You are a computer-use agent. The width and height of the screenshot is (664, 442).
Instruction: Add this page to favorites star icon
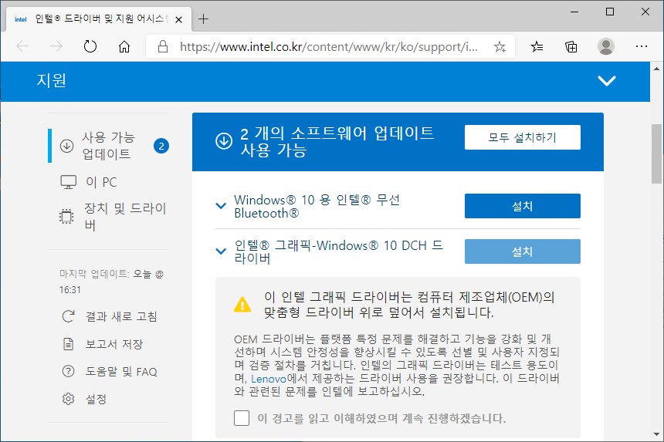(x=500, y=46)
